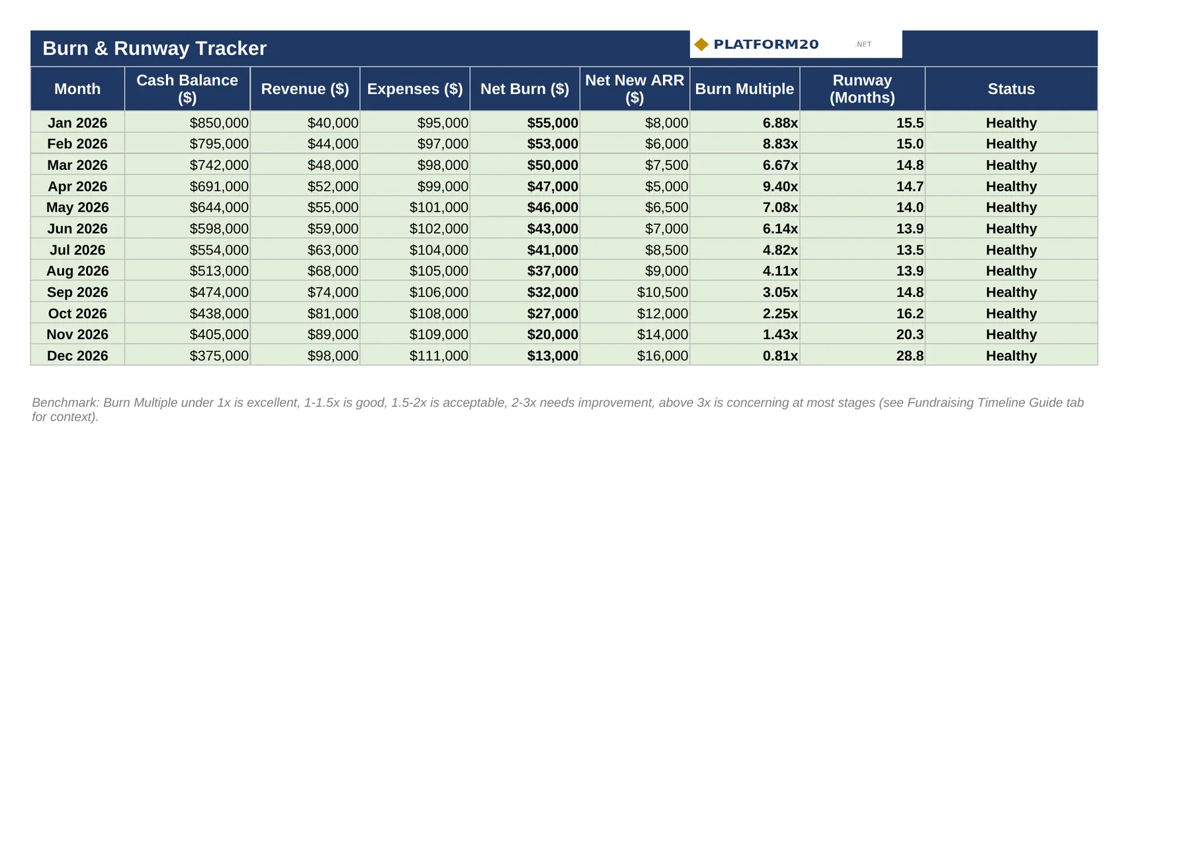The width and height of the screenshot is (1191, 841).
Task: Click the Apr 2026 month cell
Action: pos(77,186)
